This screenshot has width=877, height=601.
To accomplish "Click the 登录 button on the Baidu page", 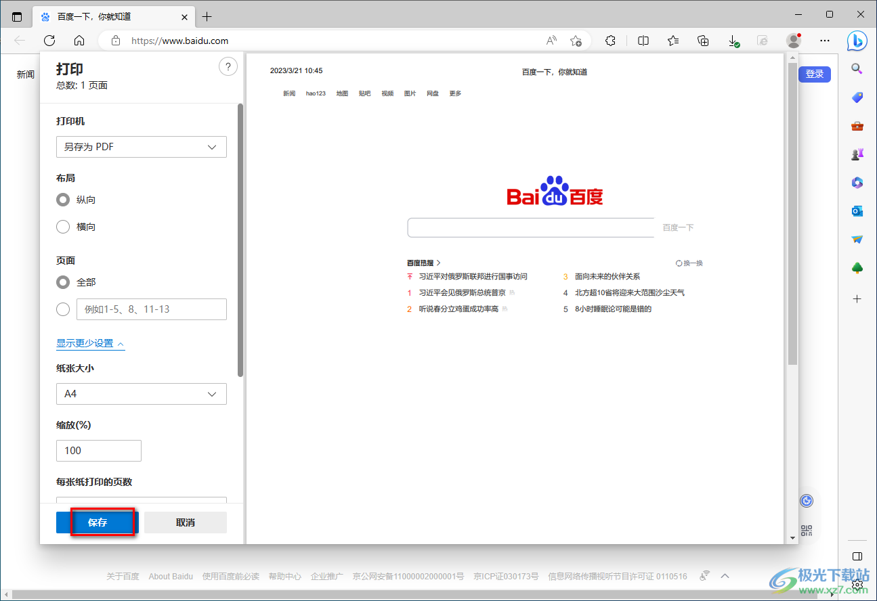I will click(x=815, y=74).
